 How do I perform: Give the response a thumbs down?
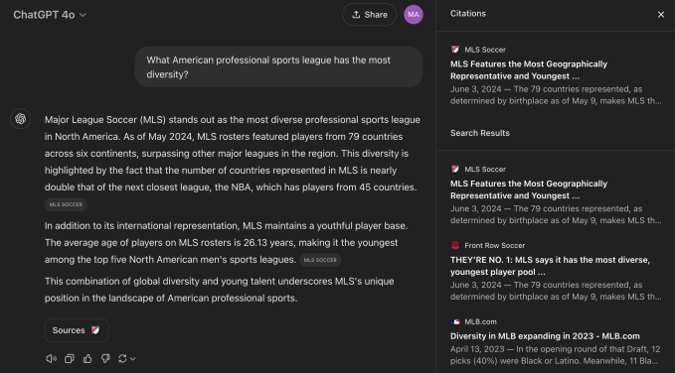[x=105, y=358]
